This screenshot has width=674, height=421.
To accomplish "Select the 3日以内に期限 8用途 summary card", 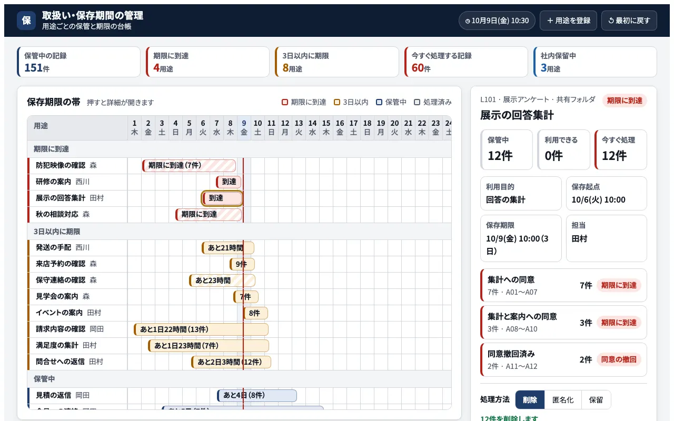I will click(x=337, y=62).
